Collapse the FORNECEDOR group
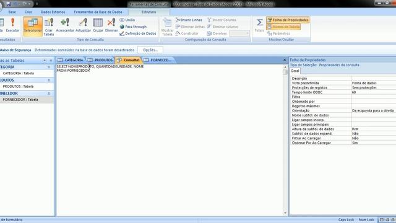Screen dimensions: 396x223 [x=49, y=94]
